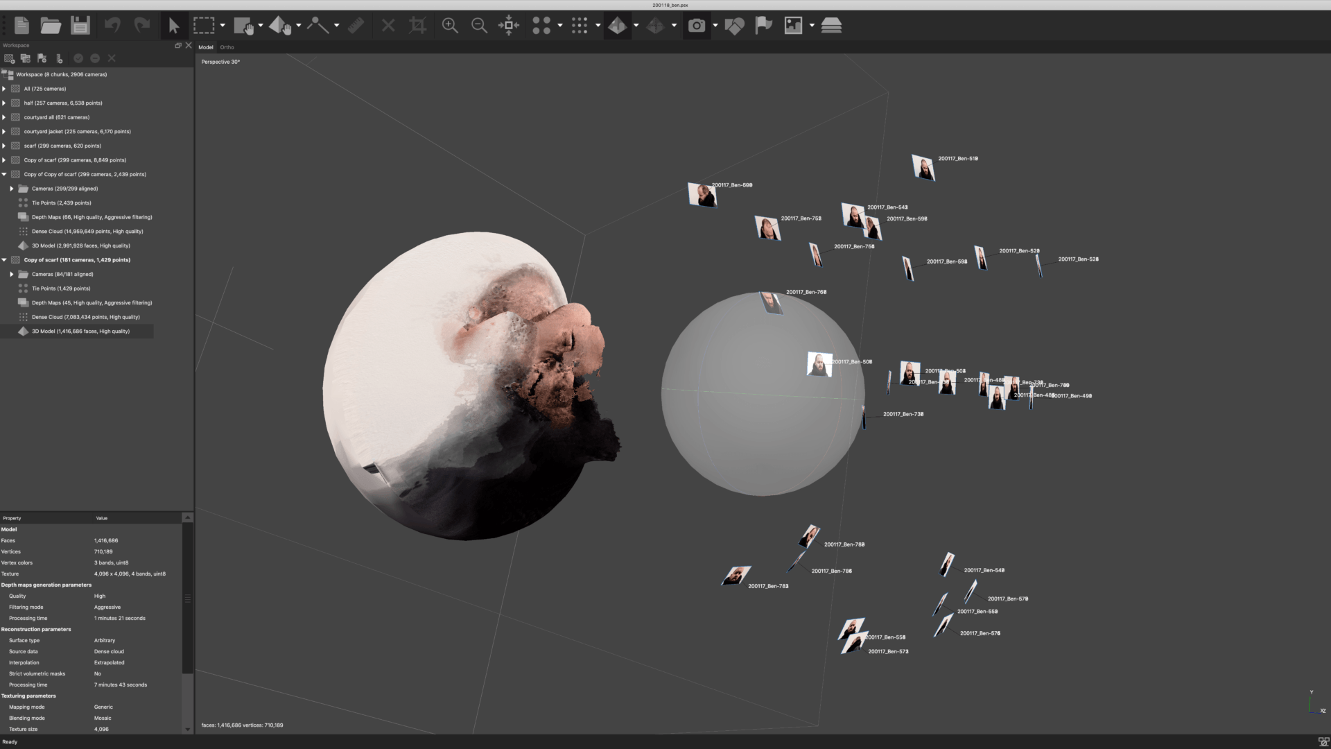The width and height of the screenshot is (1331, 749).
Task: Toggle the Navigation arrow tool
Action: pos(174,26)
